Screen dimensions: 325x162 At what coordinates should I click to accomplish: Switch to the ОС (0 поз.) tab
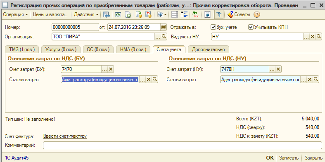[x=98, y=49]
